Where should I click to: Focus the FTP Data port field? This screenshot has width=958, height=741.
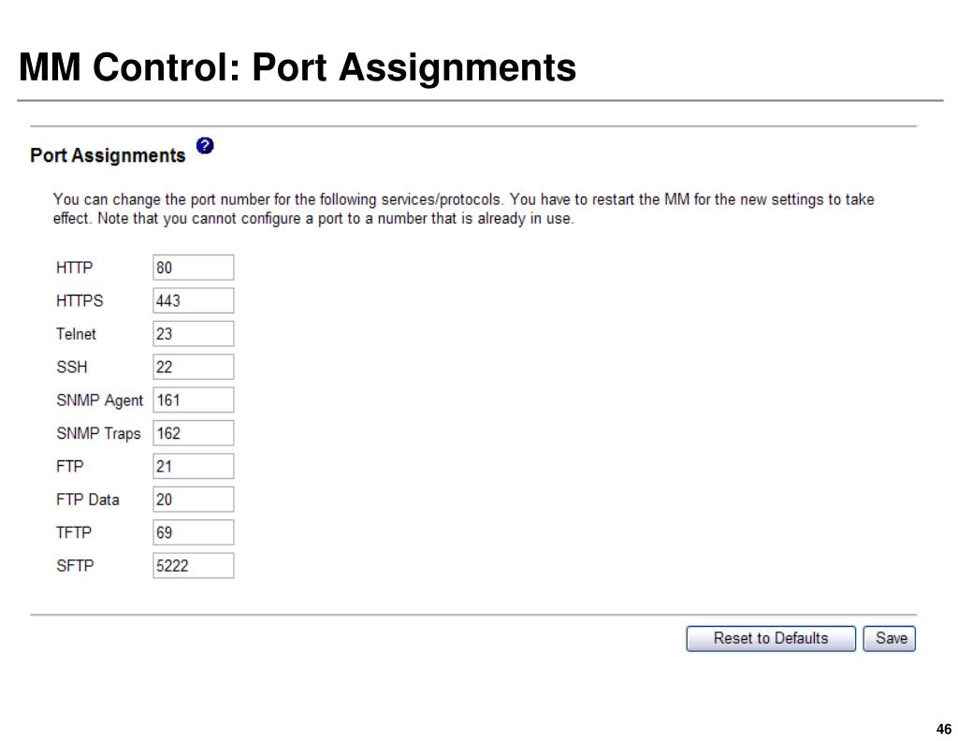[193, 499]
